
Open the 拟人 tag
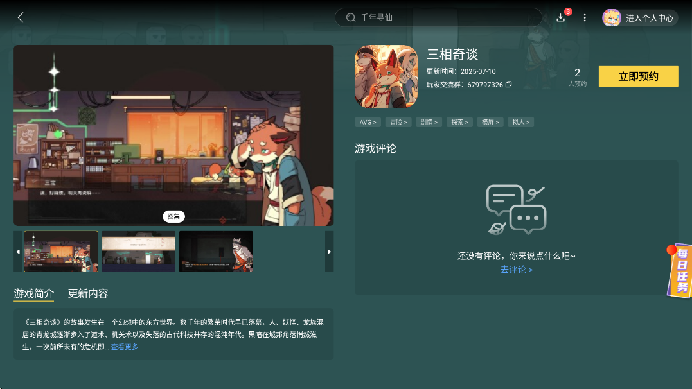(520, 122)
